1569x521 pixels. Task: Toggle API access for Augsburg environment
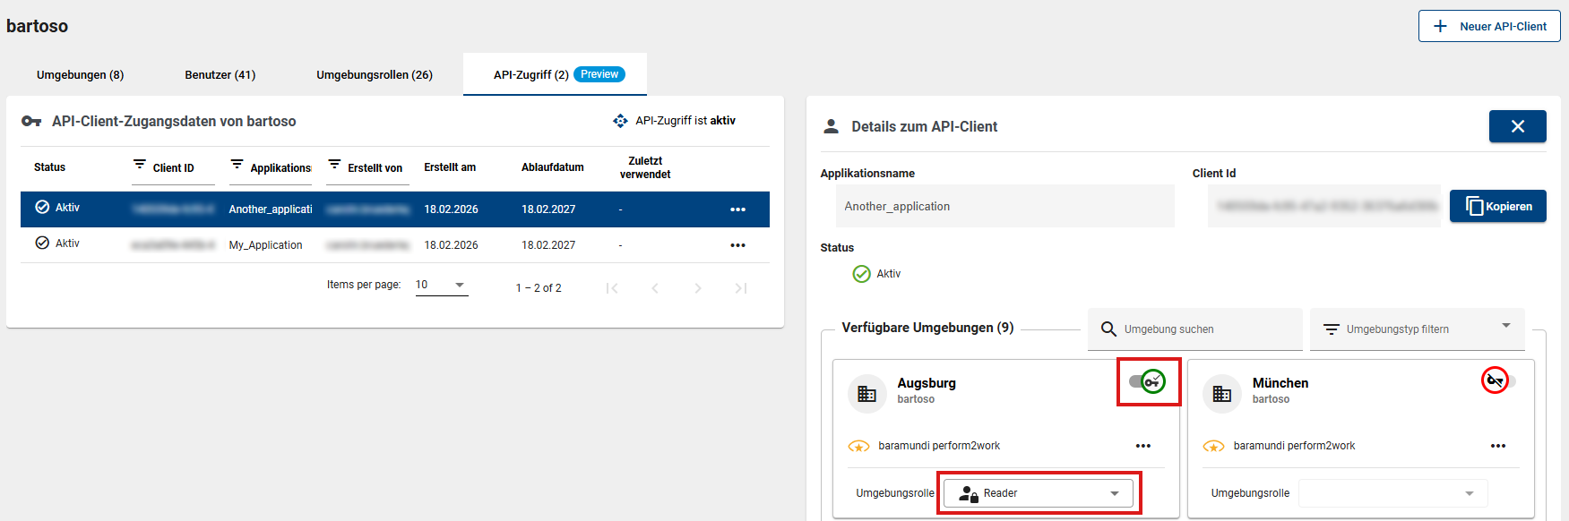point(1147,382)
